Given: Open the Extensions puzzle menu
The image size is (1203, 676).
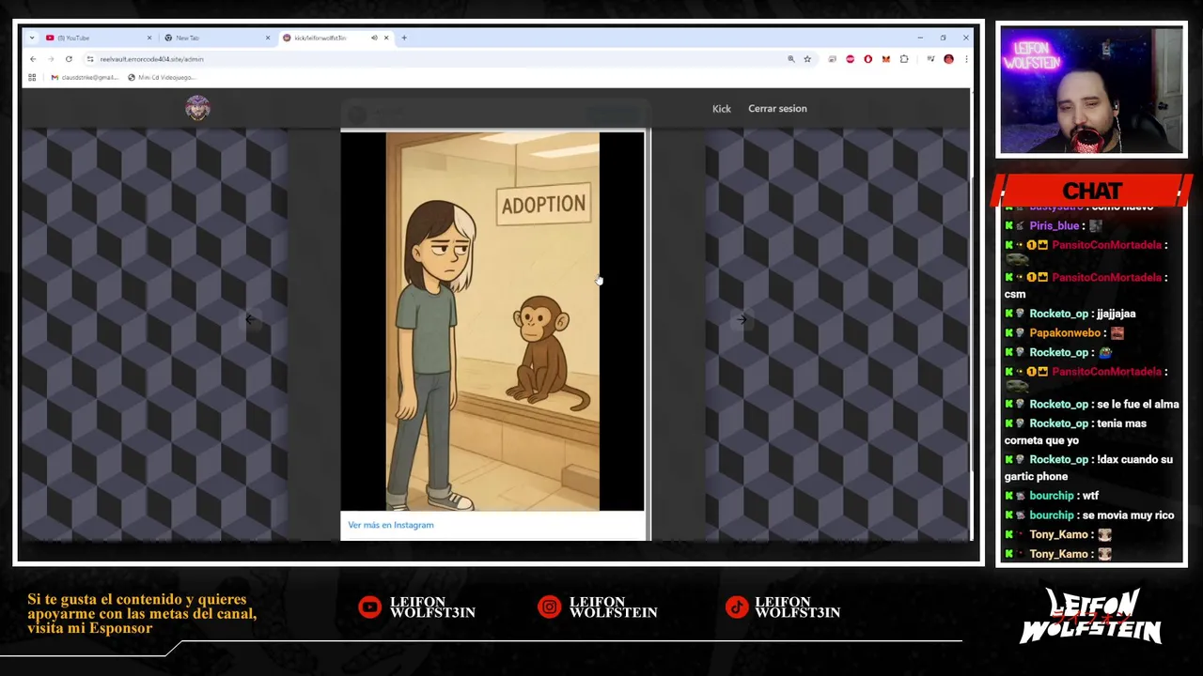Looking at the screenshot, I should (x=904, y=59).
